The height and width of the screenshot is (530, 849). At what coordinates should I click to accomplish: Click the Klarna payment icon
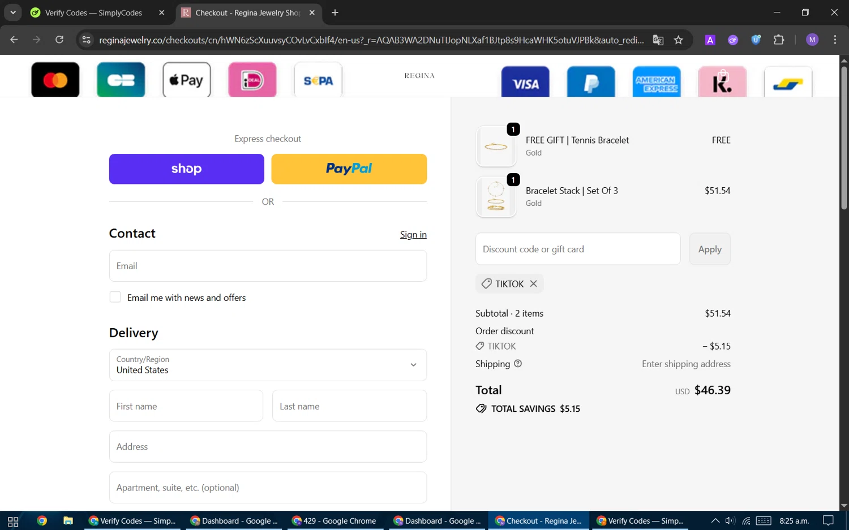point(722,81)
